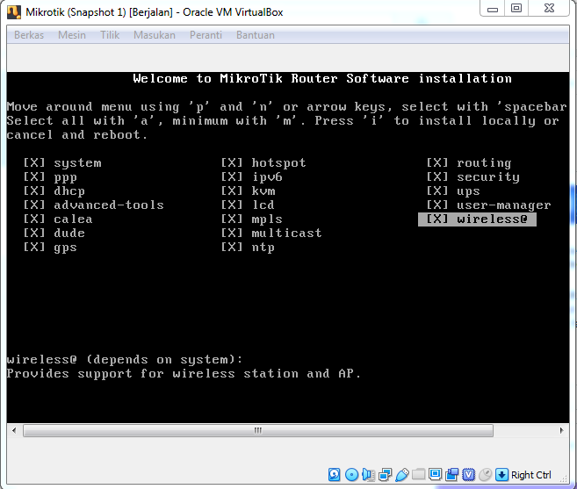Click the lcd package name
This screenshot has height=489, width=577.
point(263,205)
